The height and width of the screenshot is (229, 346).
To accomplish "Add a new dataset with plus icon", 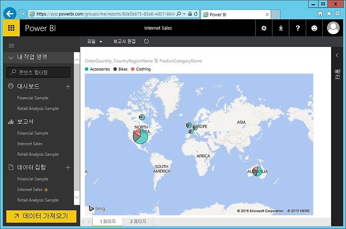I will coord(68,167).
